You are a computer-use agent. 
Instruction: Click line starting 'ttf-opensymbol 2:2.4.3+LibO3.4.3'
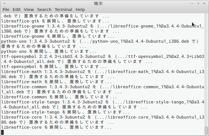click(x=103, y=56)
